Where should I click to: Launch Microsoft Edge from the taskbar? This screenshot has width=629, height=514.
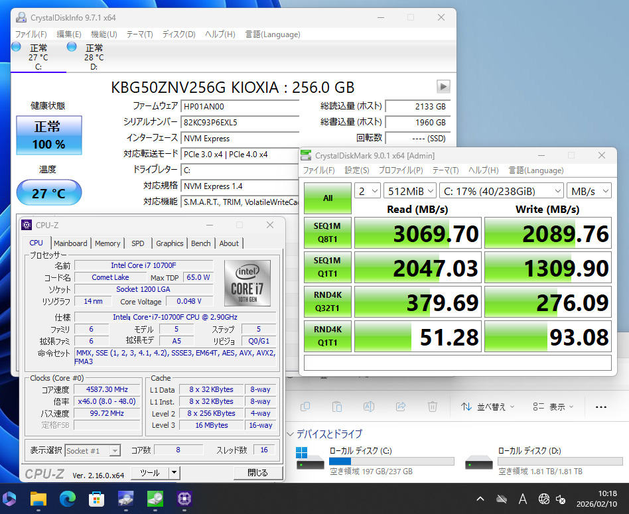[x=68, y=498]
